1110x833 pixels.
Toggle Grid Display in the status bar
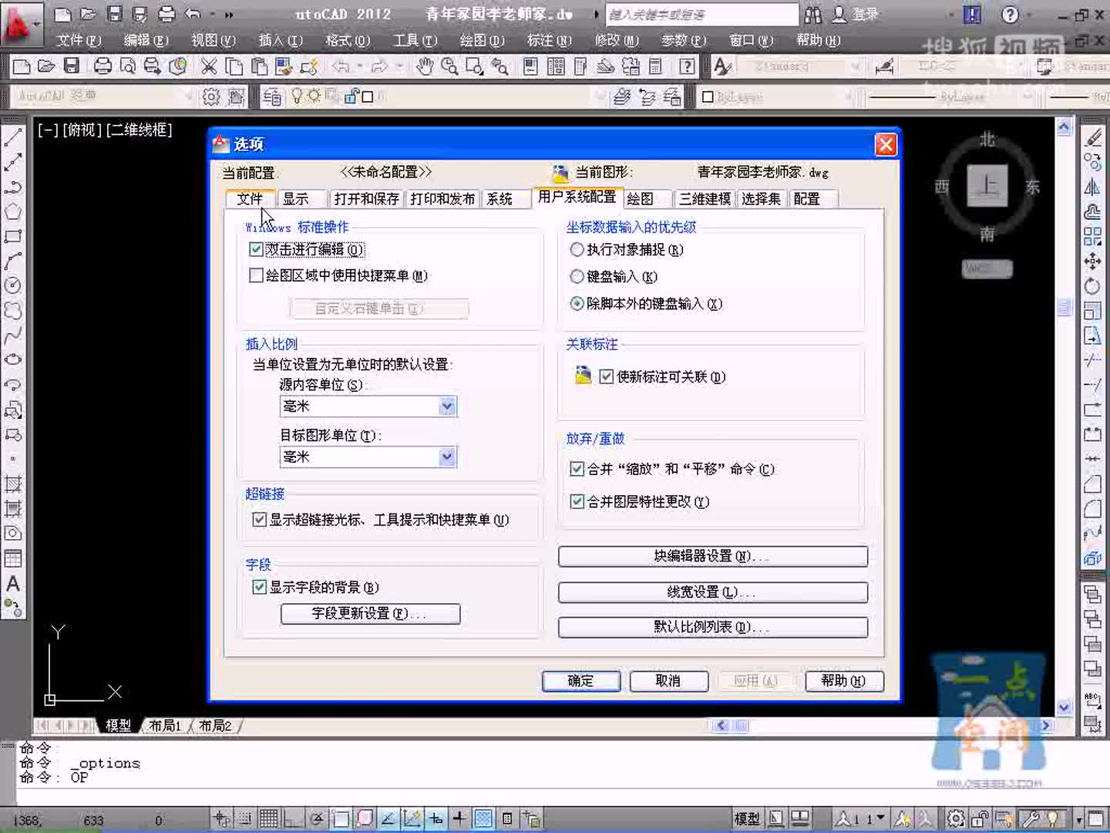coord(268,818)
